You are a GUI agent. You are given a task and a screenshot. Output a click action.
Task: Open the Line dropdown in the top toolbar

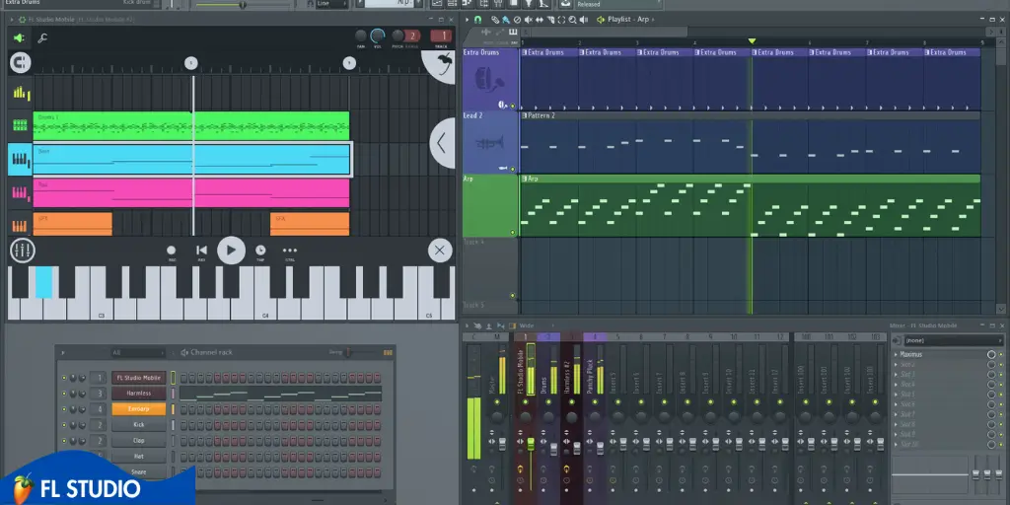[332, 3]
